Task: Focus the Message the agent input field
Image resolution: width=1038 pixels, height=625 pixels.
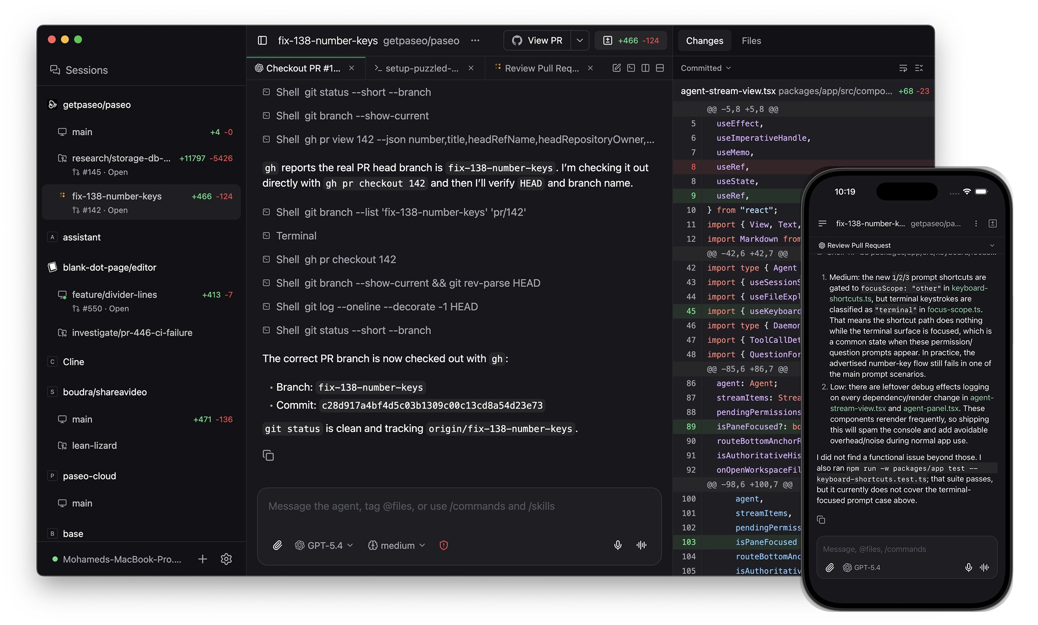Action: (459, 506)
